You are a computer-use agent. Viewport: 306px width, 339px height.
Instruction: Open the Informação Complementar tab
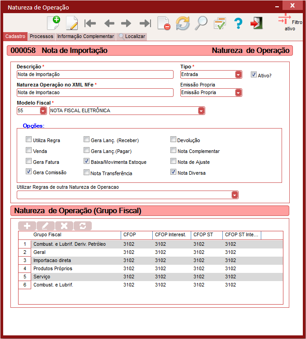pos(85,36)
